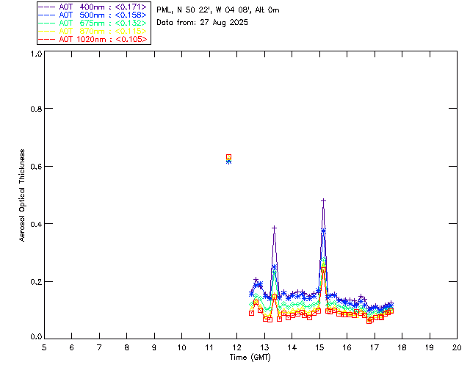
Task: Click the red square at the 15-hour peak
Action: pyautogui.click(x=323, y=270)
